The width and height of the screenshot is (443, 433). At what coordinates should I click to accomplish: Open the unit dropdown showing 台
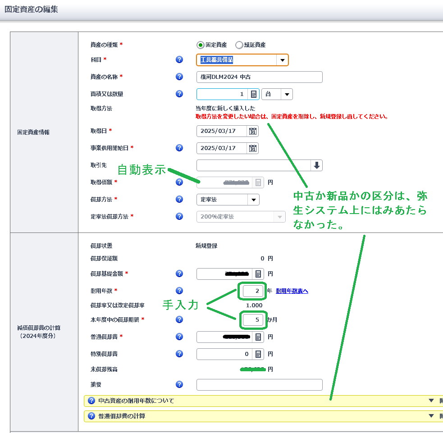[287, 94]
